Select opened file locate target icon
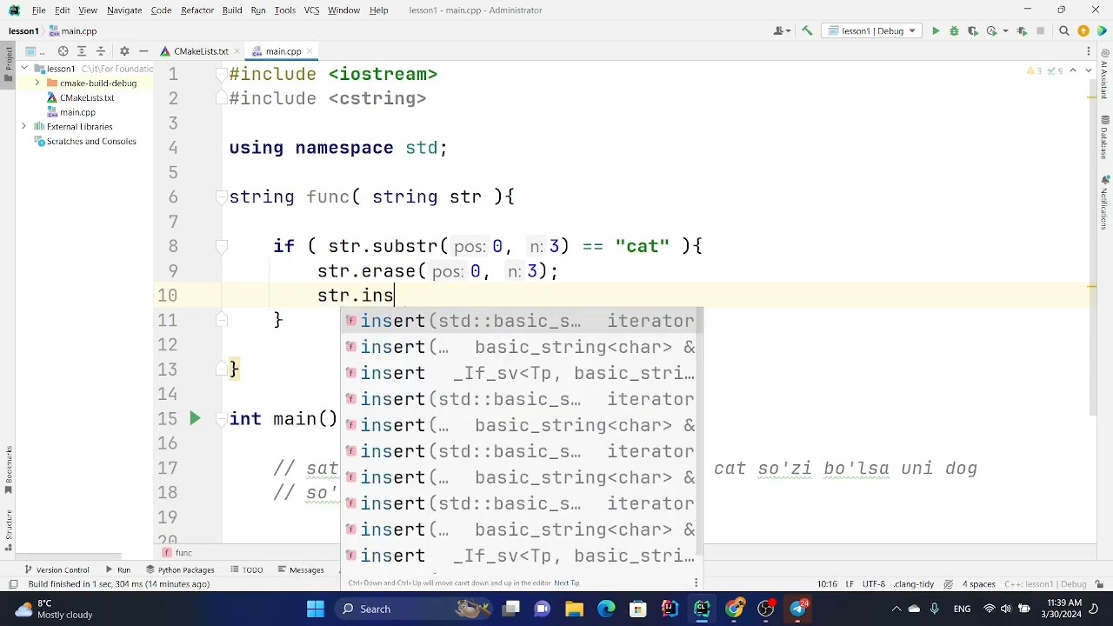This screenshot has width=1113, height=626. click(x=63, y=51)
